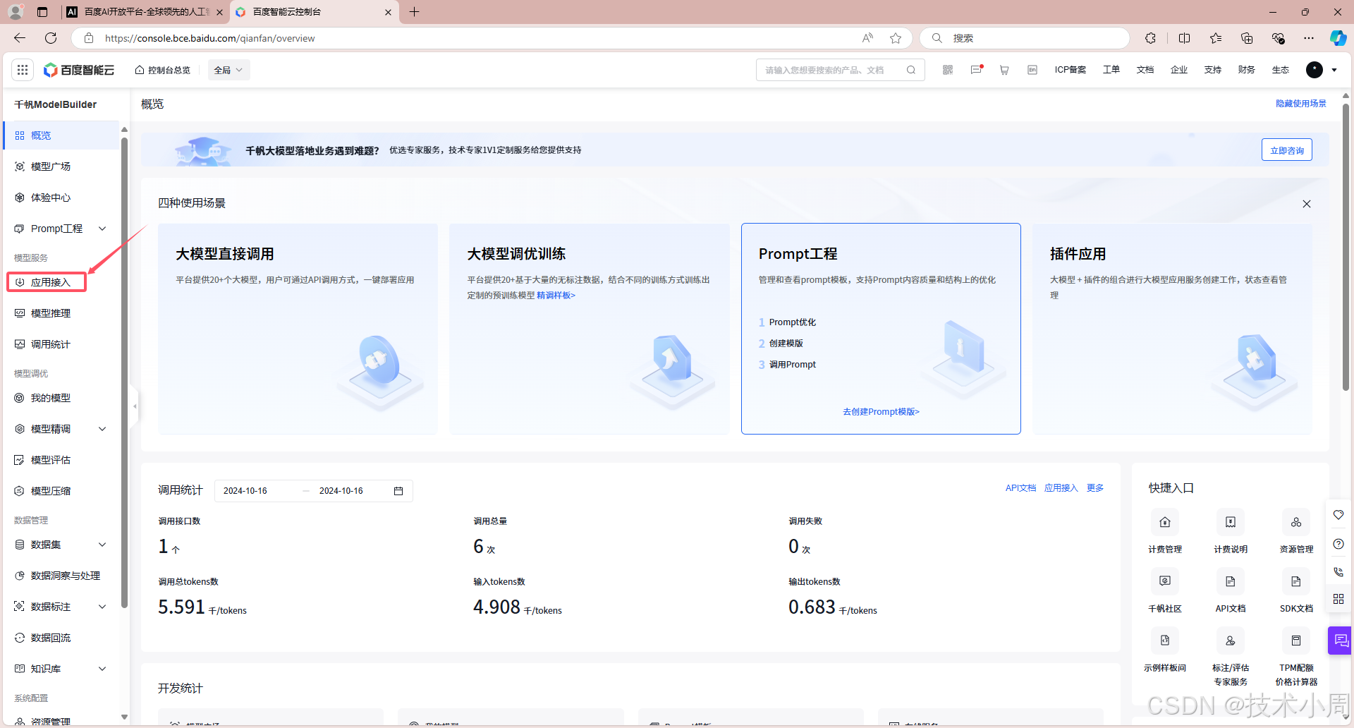
Task: Open 标注/评估 专家服务 icon
Action: click(1231, 641)
